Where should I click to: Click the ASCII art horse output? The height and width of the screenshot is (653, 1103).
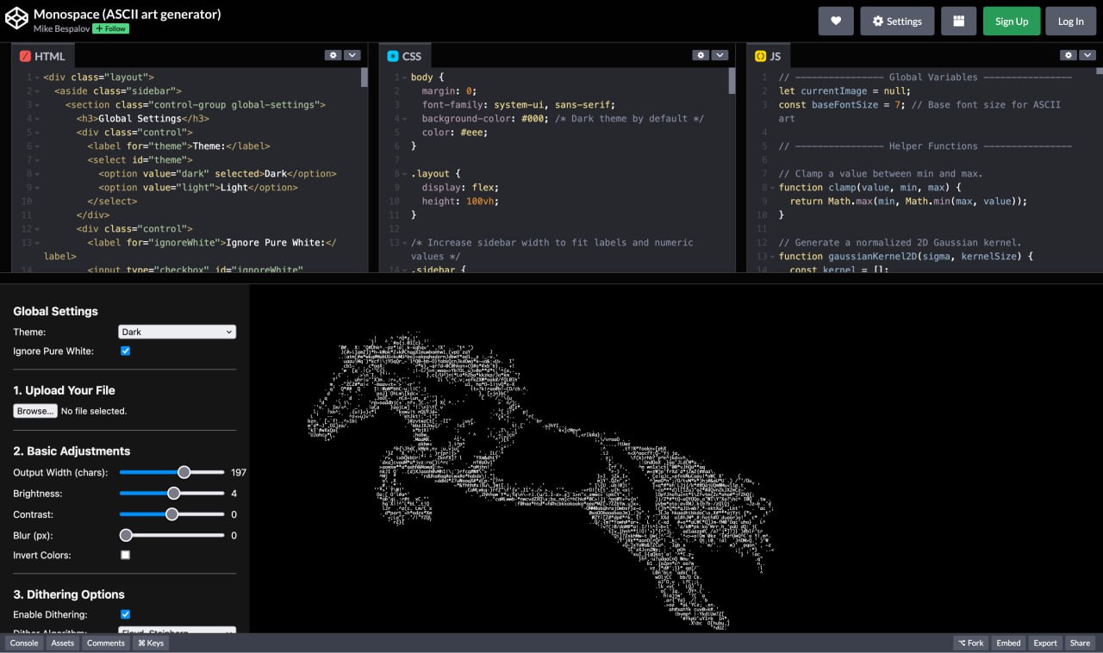click(540, 482)
